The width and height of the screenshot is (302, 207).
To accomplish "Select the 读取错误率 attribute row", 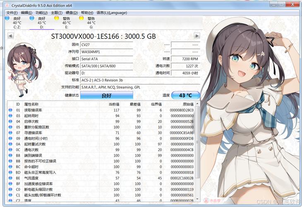I will coord(101,110).
